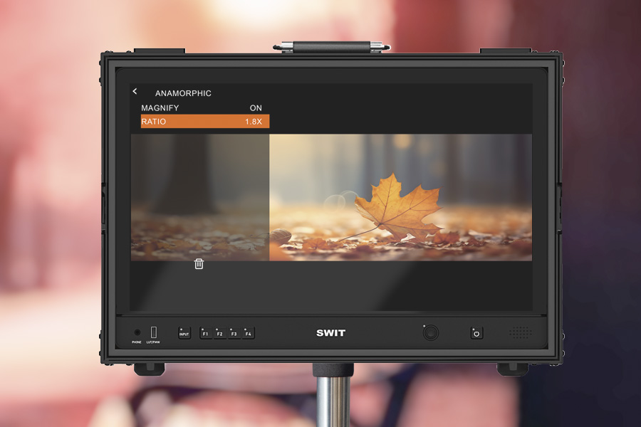Click the 1.8X ratio value
641x427 pixels.
254,122
